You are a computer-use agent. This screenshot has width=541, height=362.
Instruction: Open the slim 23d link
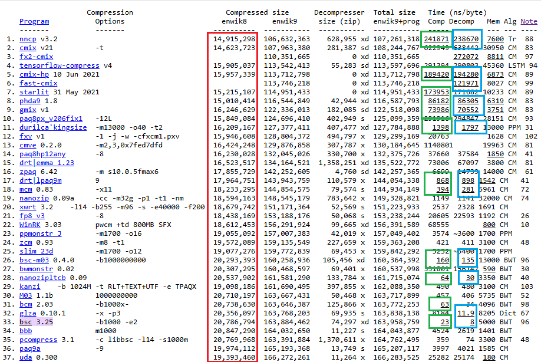point(36,252)
